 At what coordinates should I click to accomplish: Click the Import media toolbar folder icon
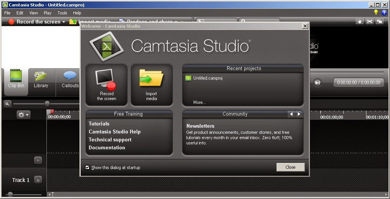pyautogui.click(x=73, y=22)
